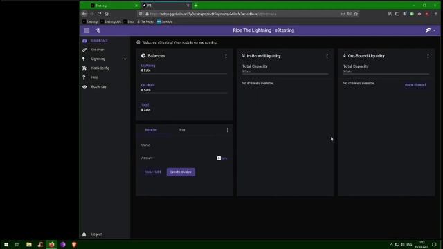Go back in browser history
443x249 pixels.
84,14
